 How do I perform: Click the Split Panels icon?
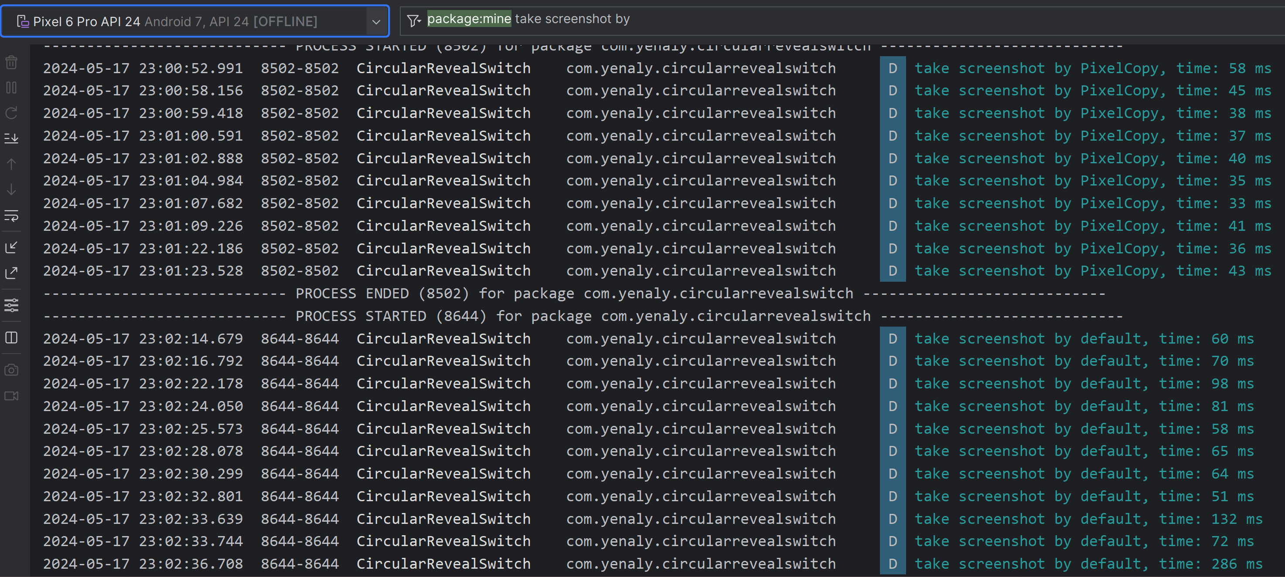coord(11,337)
